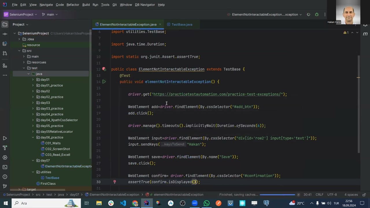Click the Debug bug icon in toolbar
Viewport: 370px width, 208px height.
click(317, 14)
